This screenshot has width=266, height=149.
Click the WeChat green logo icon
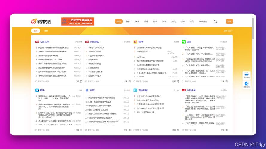pyautogui.click(x=184, y=42)
